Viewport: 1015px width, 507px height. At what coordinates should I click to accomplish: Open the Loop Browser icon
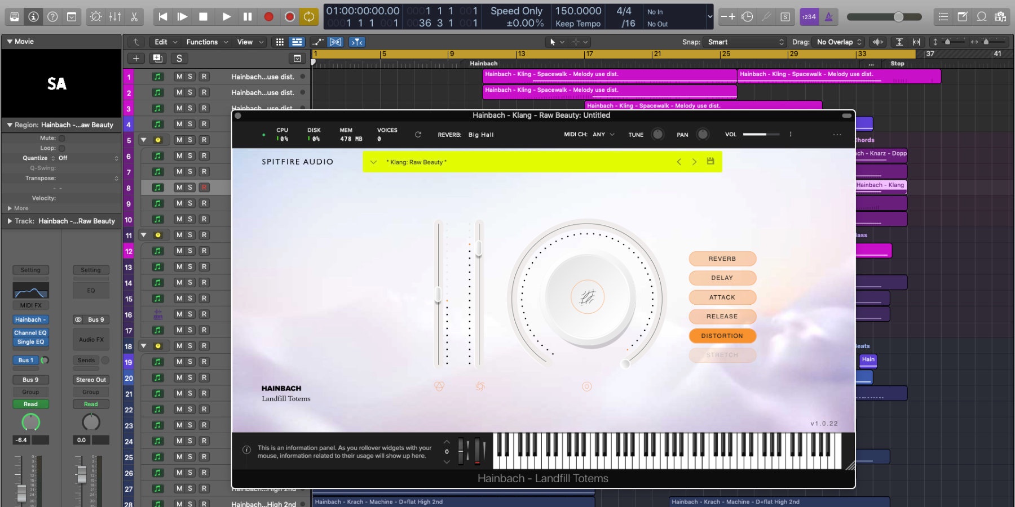(982, 17)
